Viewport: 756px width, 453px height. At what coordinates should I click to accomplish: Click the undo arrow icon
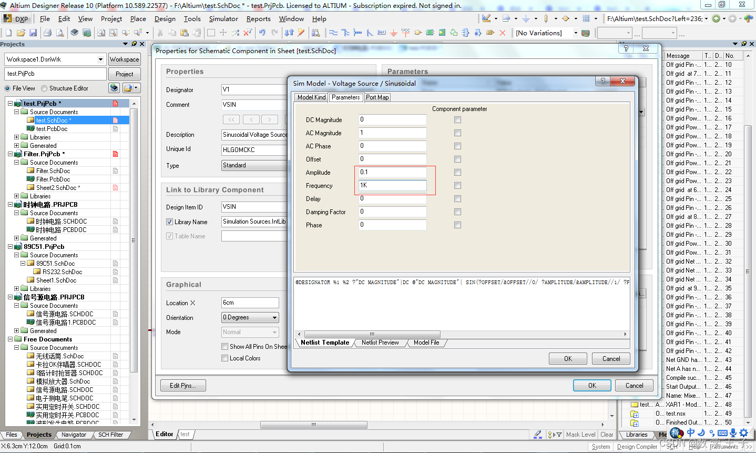pyautogui.click(x=262, y=33)
